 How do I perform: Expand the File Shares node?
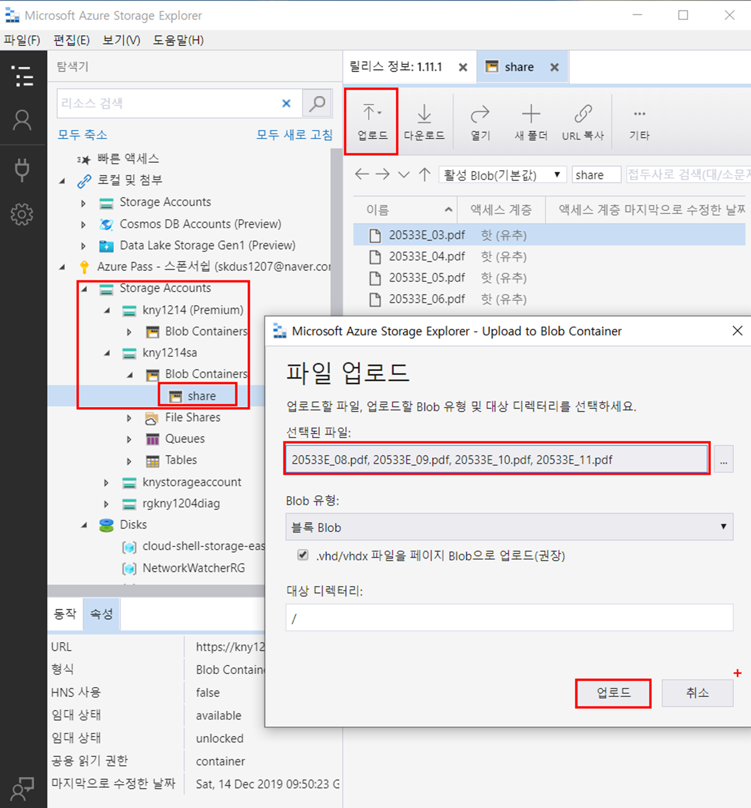(x=129, y=418)
